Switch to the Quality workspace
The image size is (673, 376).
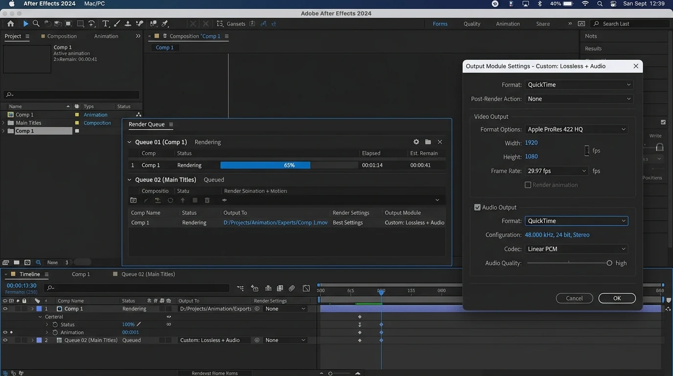click(x=472, y=23)
